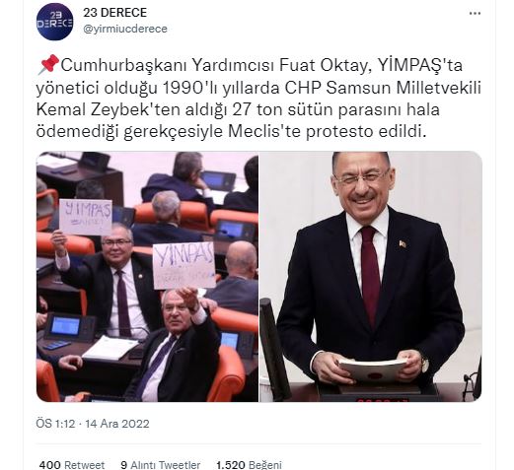Click the 23 DERECE display name
This screenshot has height=470, width=514.
click(114, 13)
